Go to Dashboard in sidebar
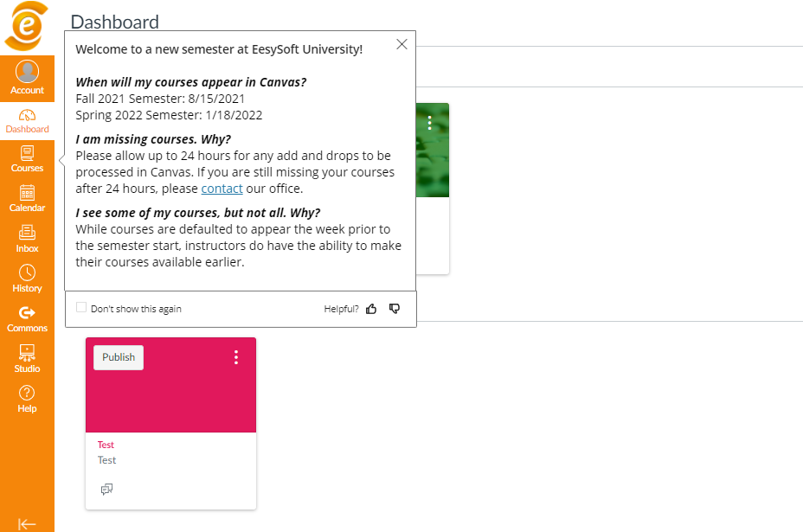803x532 pixels. (x=27, y=121)
